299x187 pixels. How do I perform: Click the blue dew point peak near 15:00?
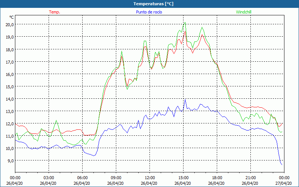click(x=185, y=99)
